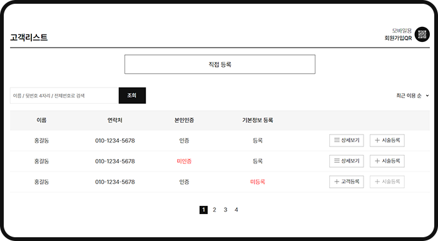
Task: Click the red 미인증 status text
Action: (184, 162)
